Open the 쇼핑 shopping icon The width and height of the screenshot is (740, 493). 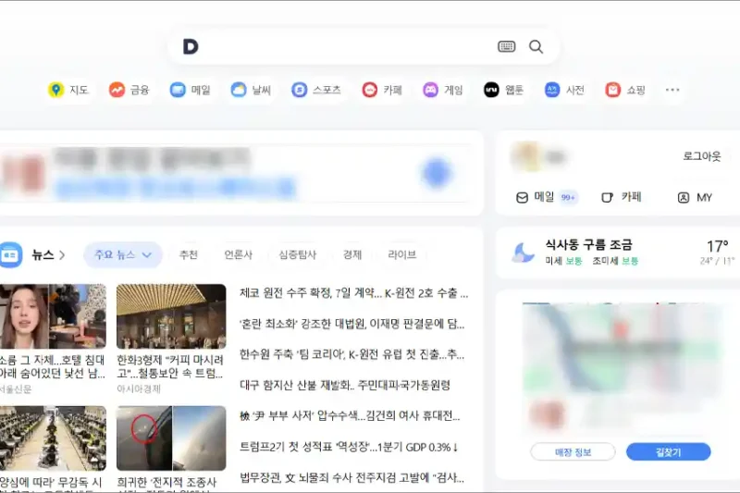click(613, 90)
